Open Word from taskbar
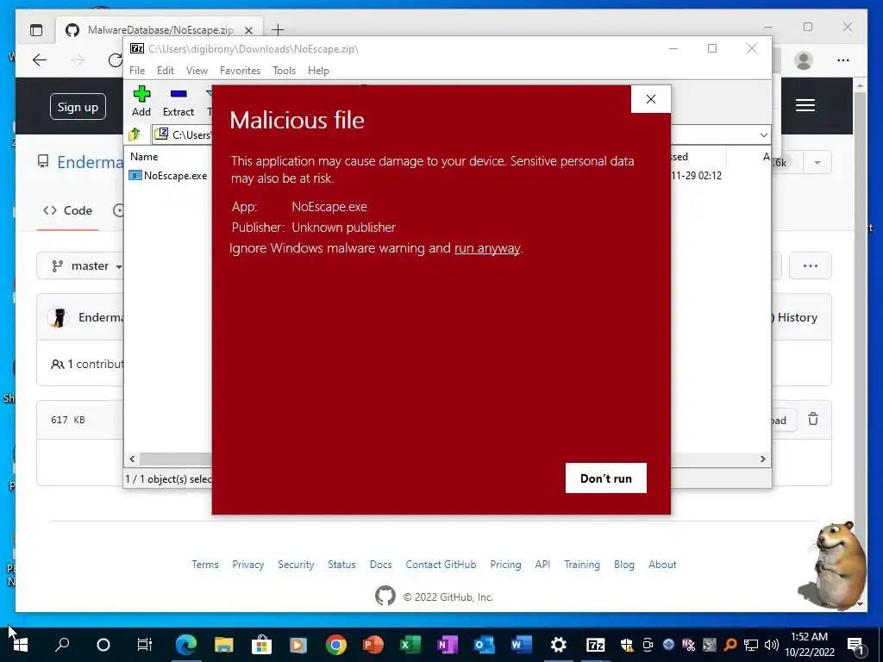This screenshot has width=883, height=662. click(522, 645)
